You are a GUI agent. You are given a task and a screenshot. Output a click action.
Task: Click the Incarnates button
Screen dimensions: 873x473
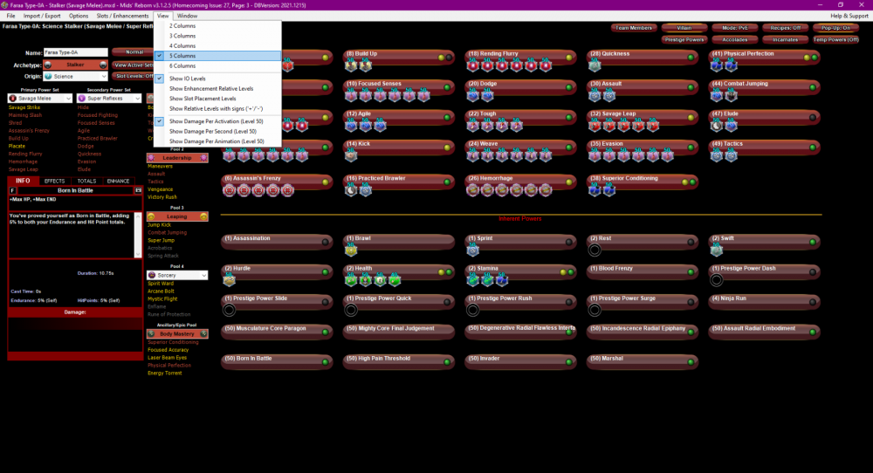(785, 39)
